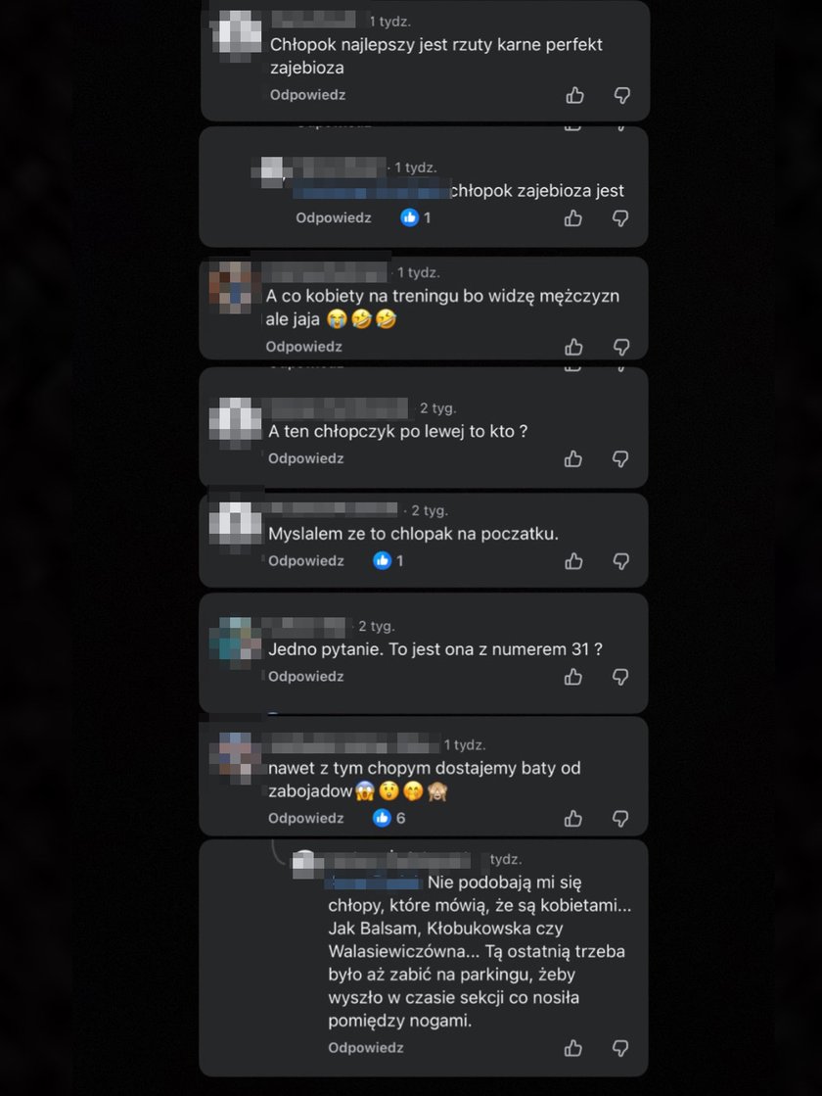822x1096 pixels.
Task: Click Odpowiedz under 'baty od zabojadow' comment
Action: 306,818
